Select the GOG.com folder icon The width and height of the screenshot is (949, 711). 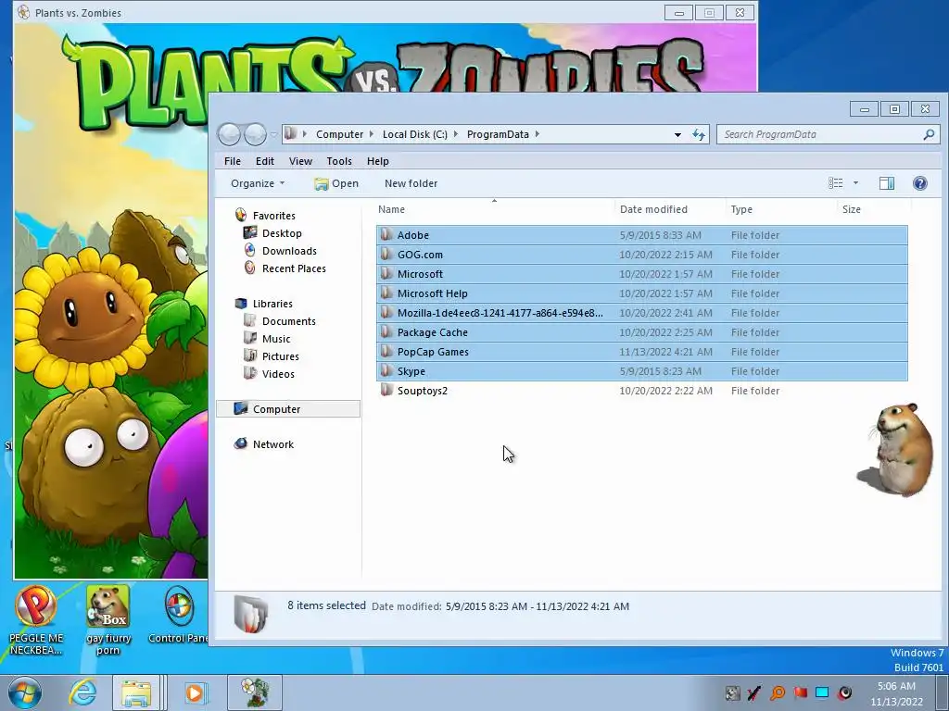point(386,254)
